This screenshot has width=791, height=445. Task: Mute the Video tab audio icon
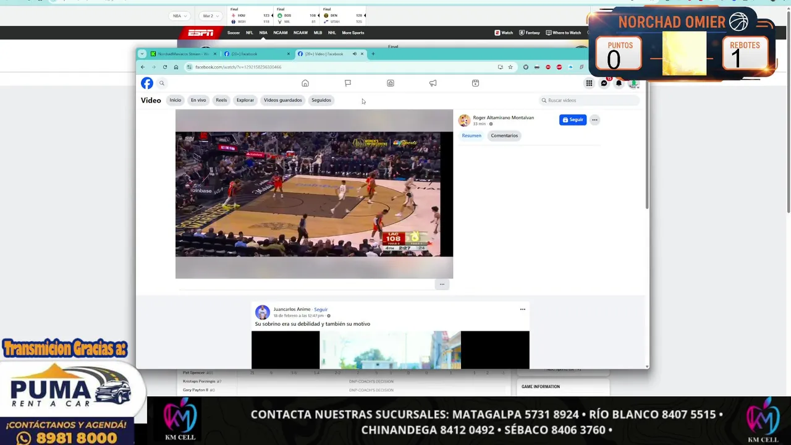[354, 54]
